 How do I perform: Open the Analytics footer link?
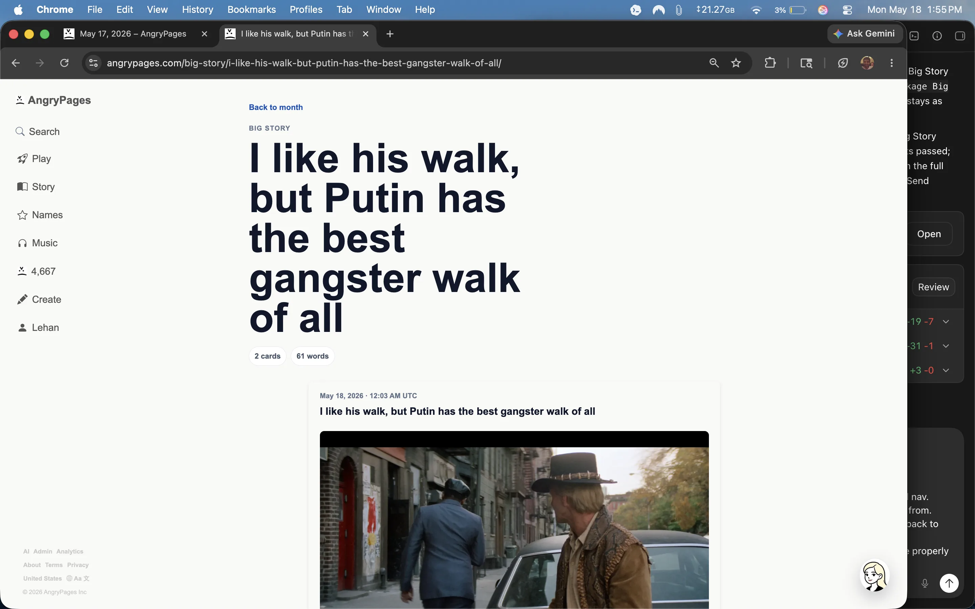[x=70, y=551]
